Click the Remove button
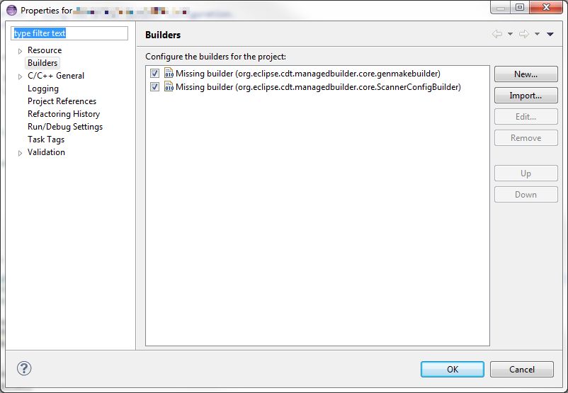This screenshot has height=393, width=568. pos(526,137)
